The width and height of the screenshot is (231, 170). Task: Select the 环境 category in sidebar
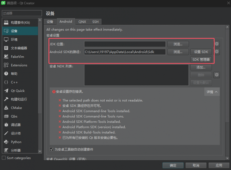(14, 40)
